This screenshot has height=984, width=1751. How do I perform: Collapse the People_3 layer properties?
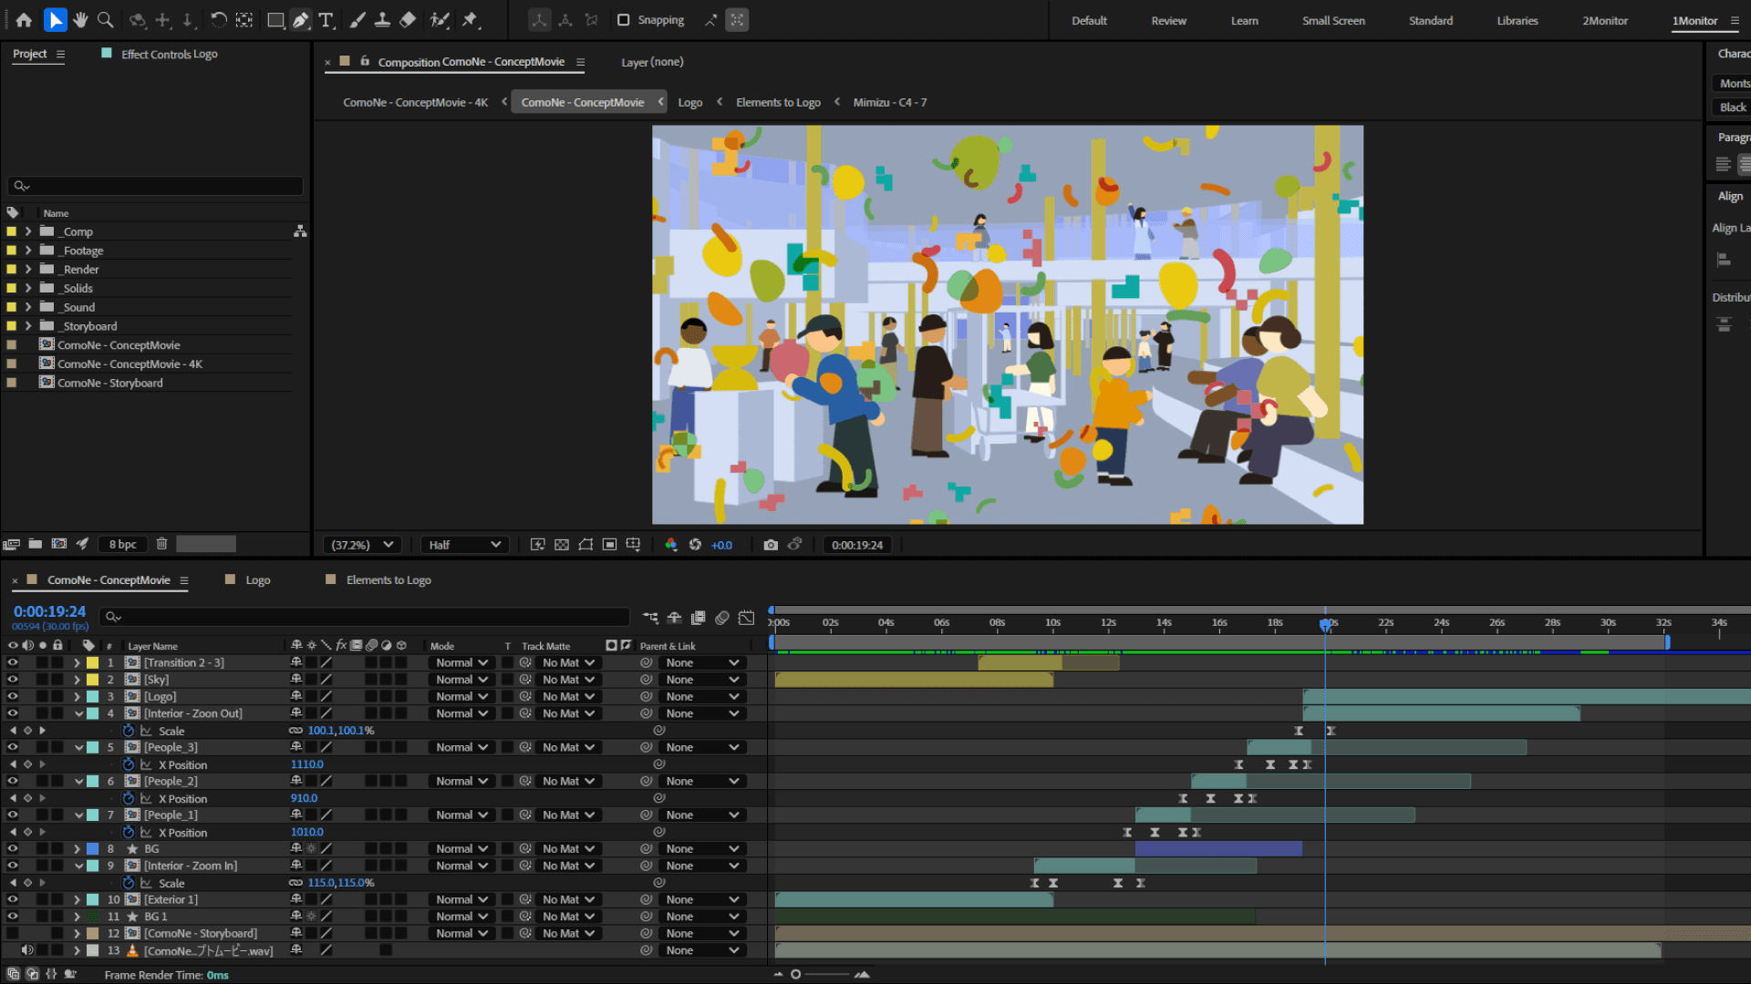click(x=78, y=747)
